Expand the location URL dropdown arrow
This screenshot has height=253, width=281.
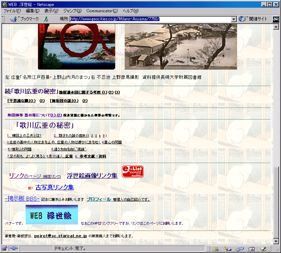coord(234,19)
